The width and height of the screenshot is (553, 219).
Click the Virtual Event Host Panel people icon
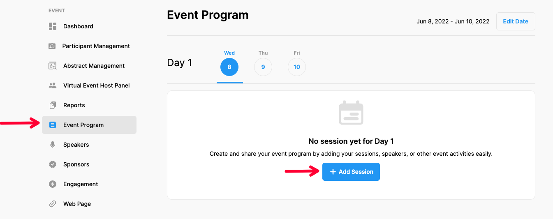click(53, 85)
